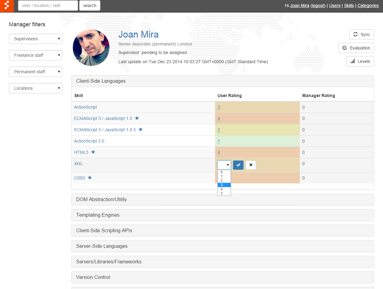Click the star beside CSS3 skill
The image size is (383, 289).
[x=90, y=178]
